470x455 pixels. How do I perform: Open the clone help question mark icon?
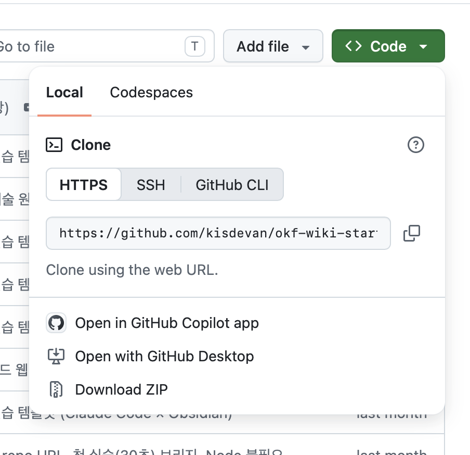click(416, 145)
